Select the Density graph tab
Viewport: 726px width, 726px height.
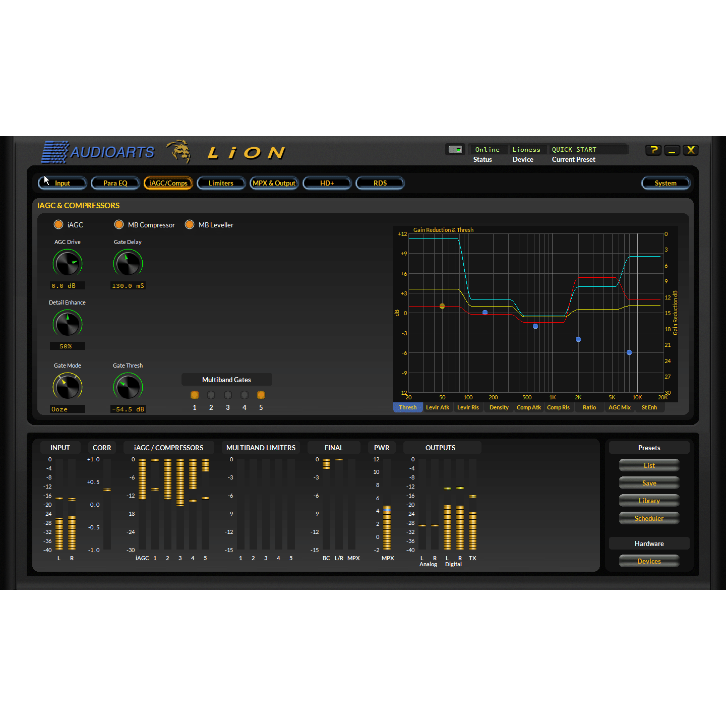click(499, 407)
